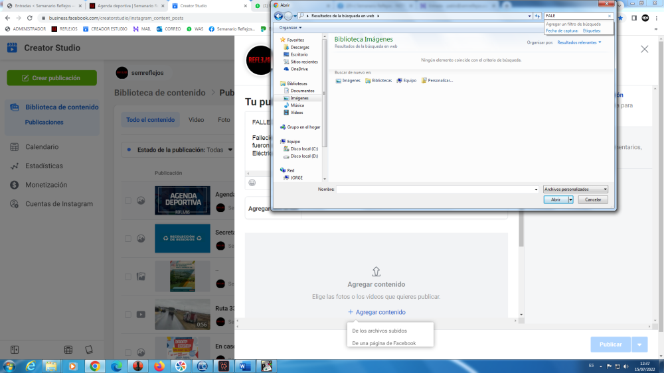
Task: Click the sidebar collapse panel icon at bottom
Action: pos(15,350)
